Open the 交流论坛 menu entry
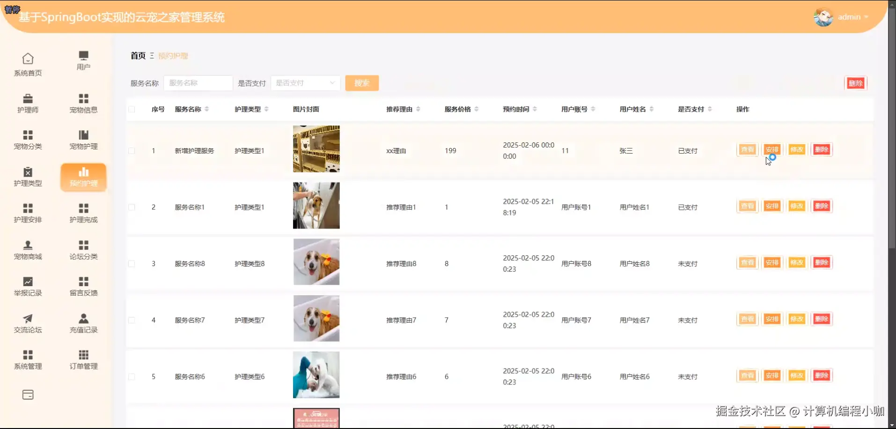Viewport: 896px width, 429px height. point(28,324)
